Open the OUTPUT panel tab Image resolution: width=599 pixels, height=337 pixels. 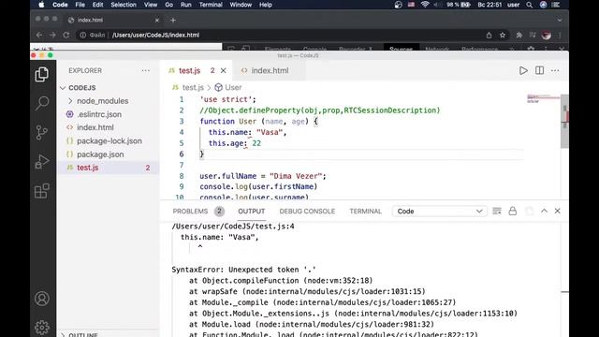coord(252,212)
